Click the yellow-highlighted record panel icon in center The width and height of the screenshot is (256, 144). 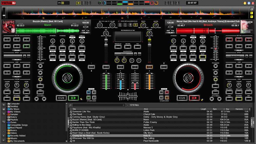(135, 25)
